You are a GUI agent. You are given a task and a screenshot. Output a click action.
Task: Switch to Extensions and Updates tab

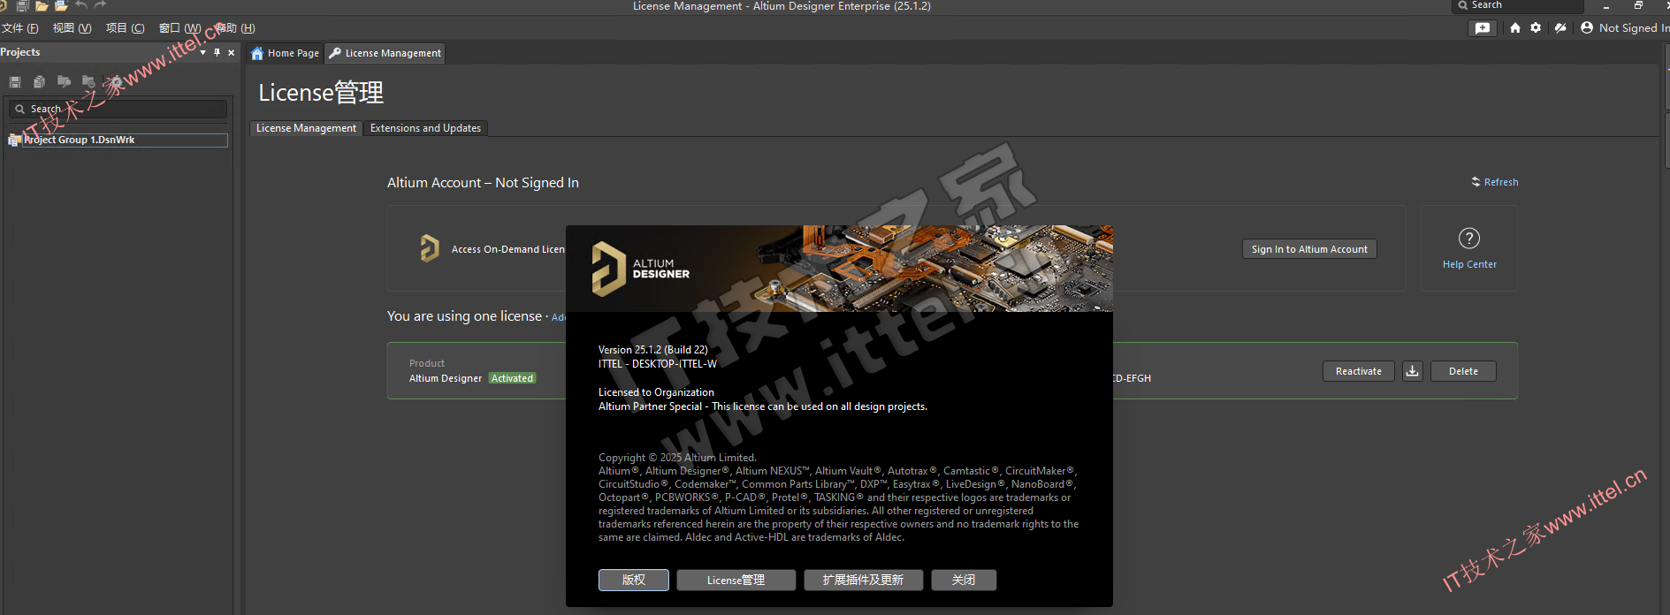(x=425, y=128)
